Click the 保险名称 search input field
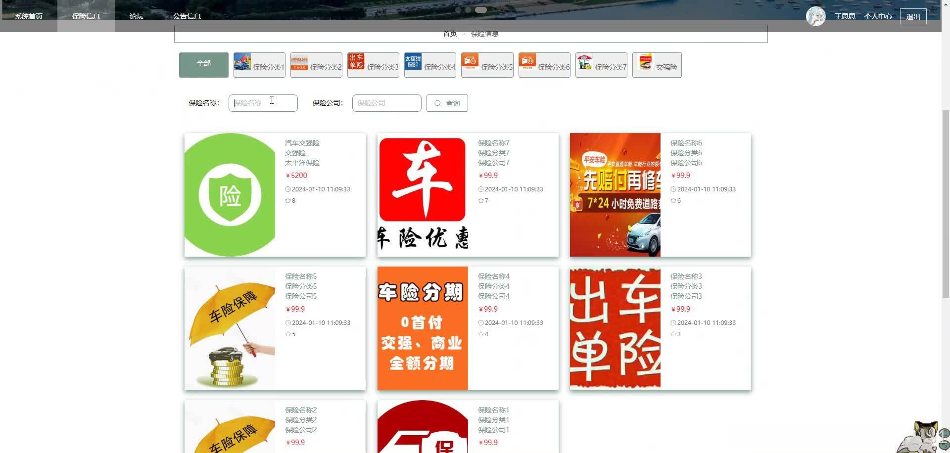The width and height of the screenshot is (950, 453). pos(263,103)
